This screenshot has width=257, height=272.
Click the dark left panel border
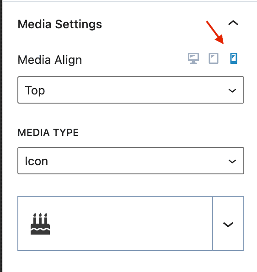pos(1,136)
